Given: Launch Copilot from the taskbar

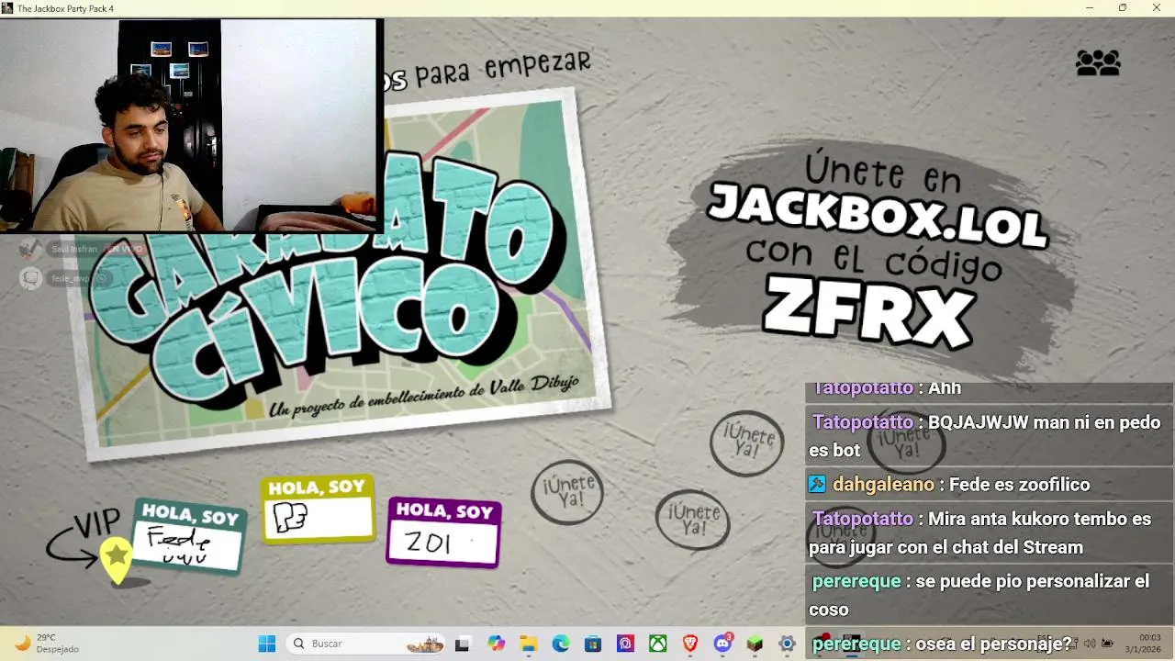Looking at the screenshot, I should [497, 644].
